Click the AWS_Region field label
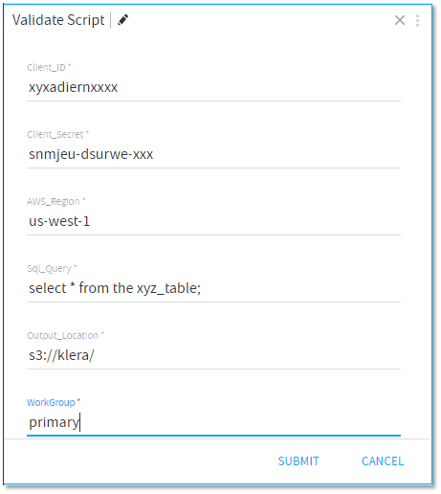This screenshot has width=441, height=494. pos(54,201)
